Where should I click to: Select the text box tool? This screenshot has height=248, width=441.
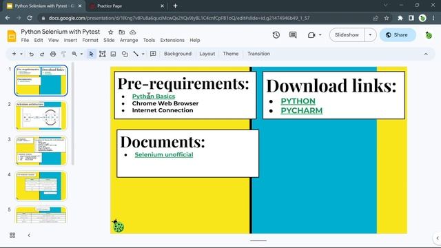103,54
